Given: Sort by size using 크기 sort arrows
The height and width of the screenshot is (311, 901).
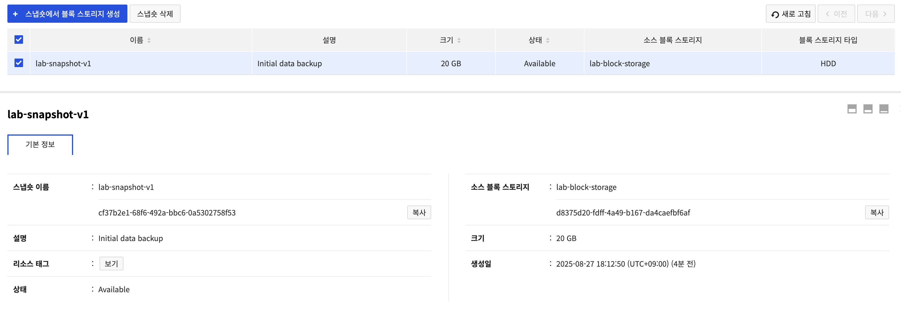Looking at the screenshot, I should point(459,41).
